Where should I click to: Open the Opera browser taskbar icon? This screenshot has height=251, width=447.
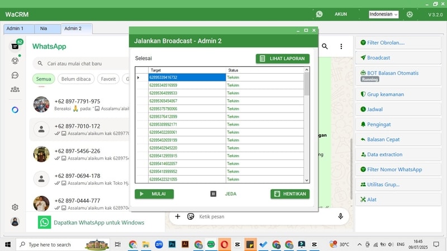click(224, 244)
